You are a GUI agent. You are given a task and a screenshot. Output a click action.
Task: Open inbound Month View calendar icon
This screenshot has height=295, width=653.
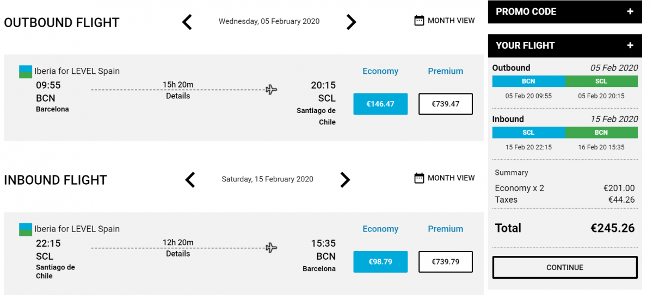click(x=419, y=178)
